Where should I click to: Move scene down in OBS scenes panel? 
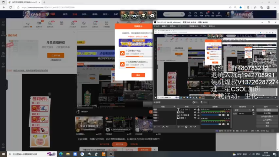167,127
